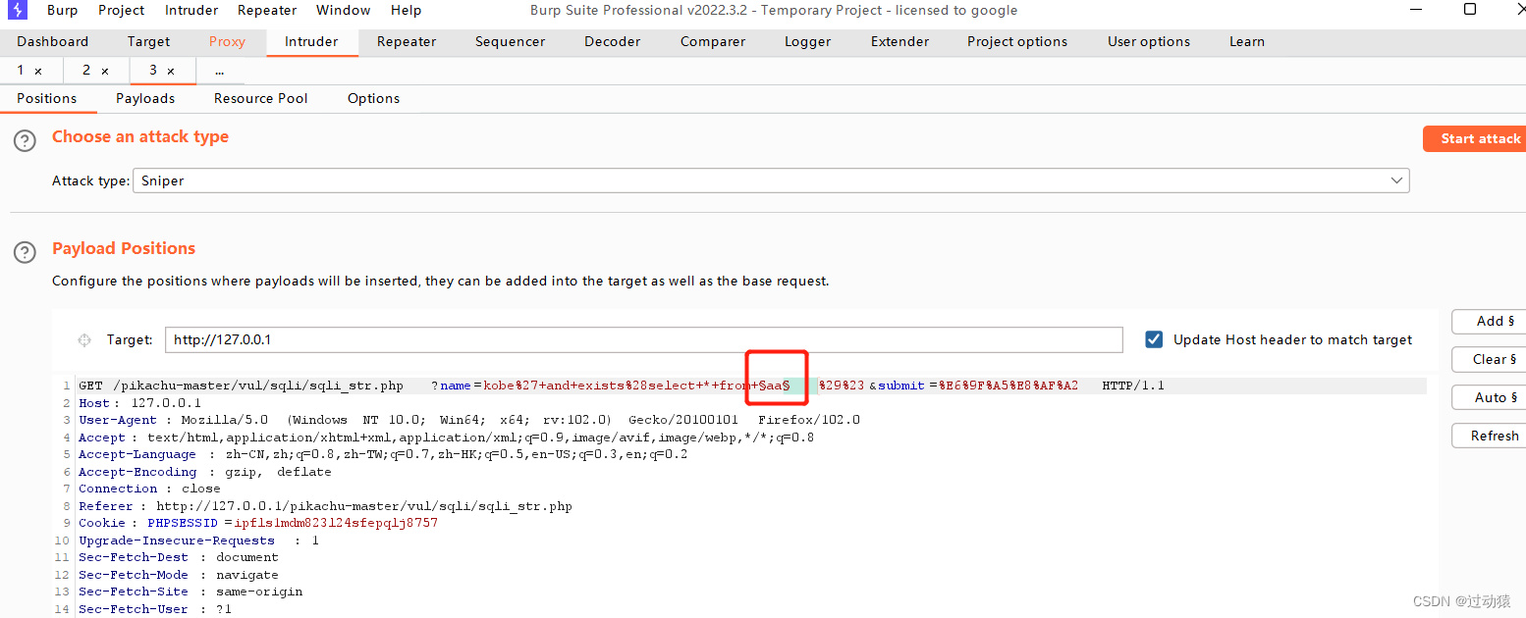Switch to the Comparer tab
This screenshot has width=1526, height=618.
(x=713, y=41)
